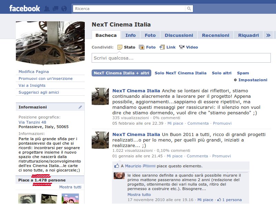
Task: Open the Recensioni tab
Action: pos(215,35)
